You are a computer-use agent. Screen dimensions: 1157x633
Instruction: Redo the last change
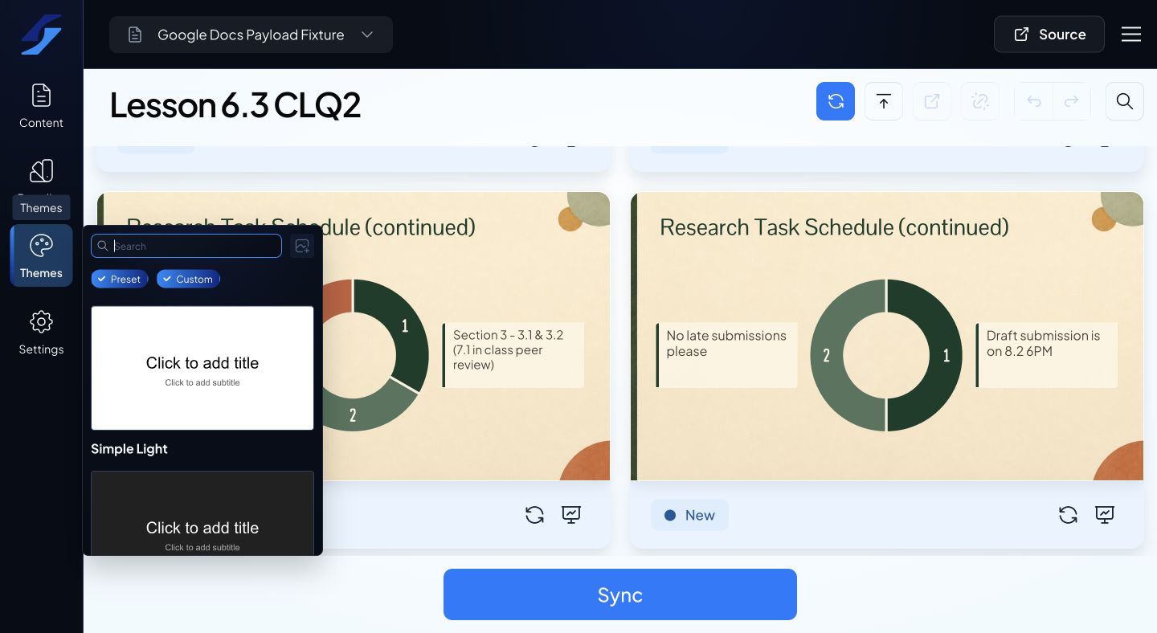point(1071,101)
